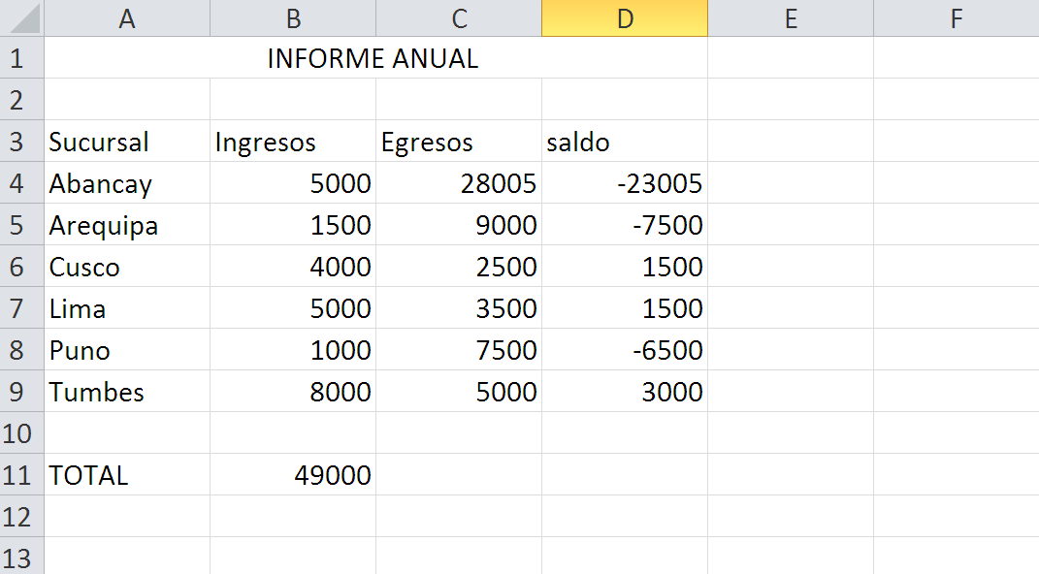Screen dimensions: 1039x574
Task: Click the Ingresos heading cell
Action: pos(292,143)
